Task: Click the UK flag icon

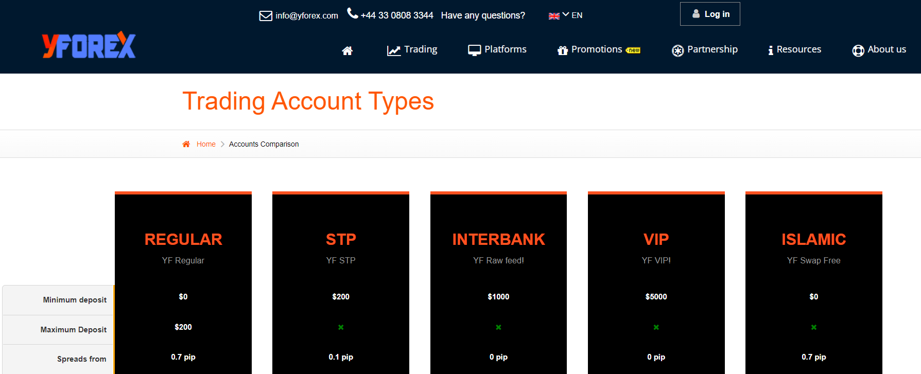Action: pos(554,16)
